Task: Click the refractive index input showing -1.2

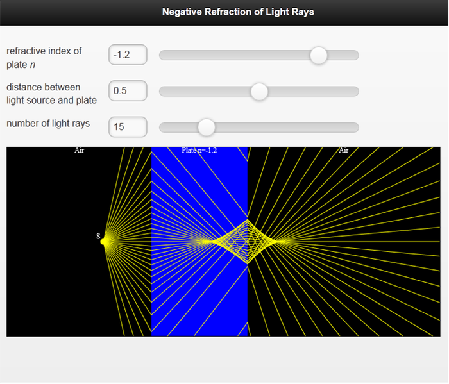Action: click(128, 55)
